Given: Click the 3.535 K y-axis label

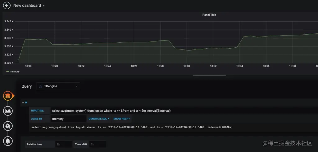Looking at the screenshot, I should (9, 38).
